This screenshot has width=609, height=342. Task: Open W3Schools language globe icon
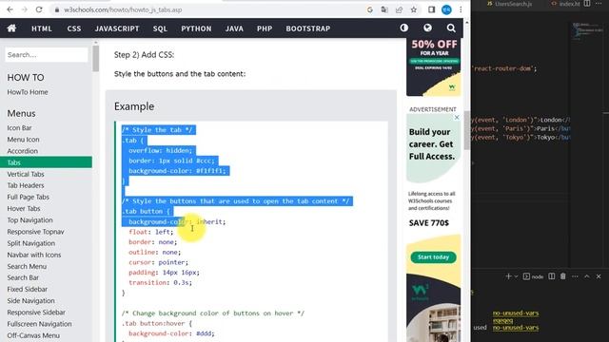click(427, 28)
